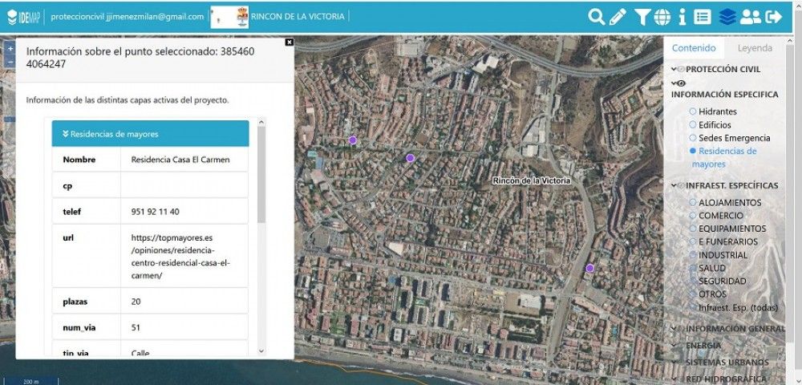Select Residencias de mayores radio
The image size is (802, 385).
(693, 151)
